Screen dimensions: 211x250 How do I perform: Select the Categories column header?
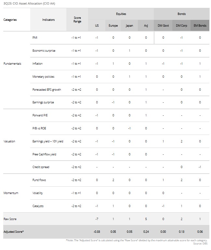10,20
